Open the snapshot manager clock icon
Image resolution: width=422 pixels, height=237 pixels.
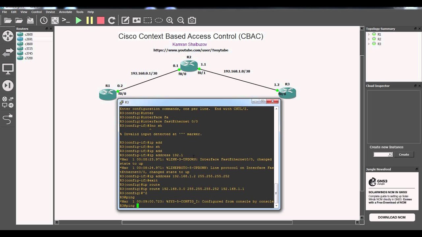click(44, 20)
